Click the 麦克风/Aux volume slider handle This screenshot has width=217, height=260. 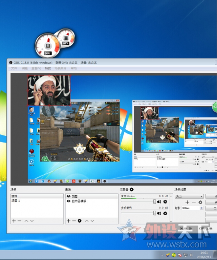(x=154, y=201)
